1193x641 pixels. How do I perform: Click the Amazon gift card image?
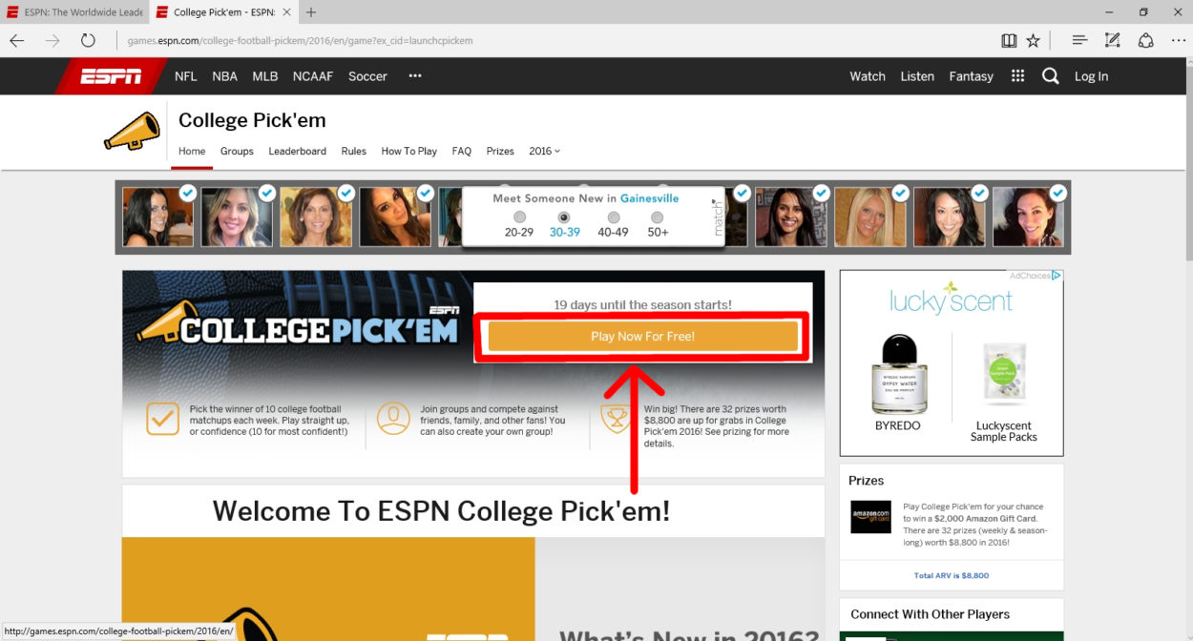click(x=870, y=516)
